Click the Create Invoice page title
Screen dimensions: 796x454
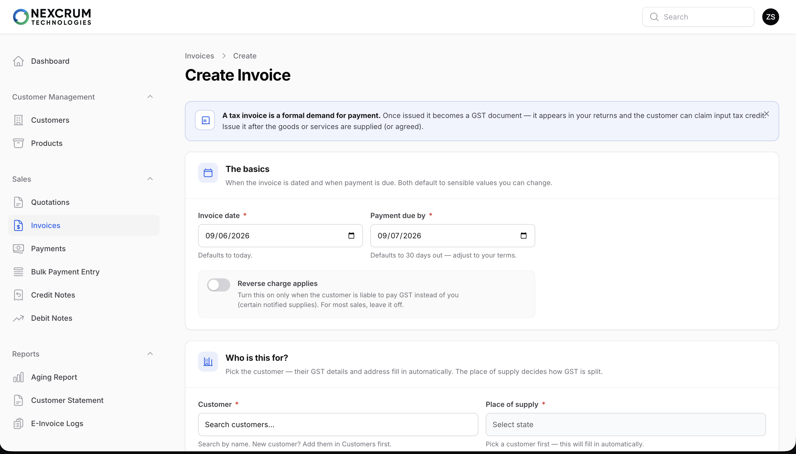[x=238, y=75]
